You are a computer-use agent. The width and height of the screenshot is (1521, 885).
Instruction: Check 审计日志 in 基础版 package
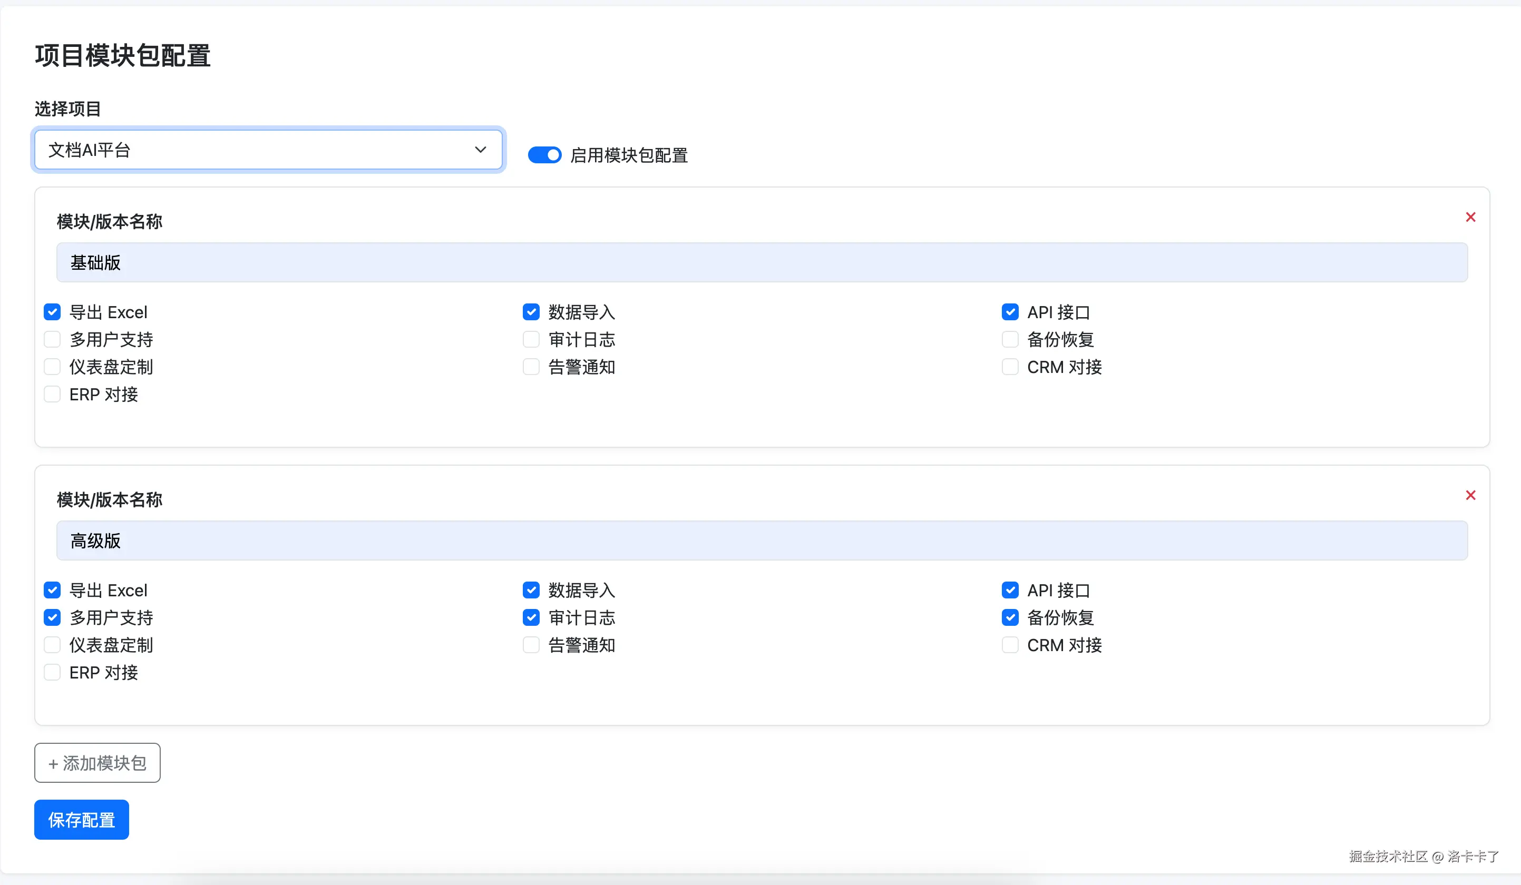coord(531,340)
